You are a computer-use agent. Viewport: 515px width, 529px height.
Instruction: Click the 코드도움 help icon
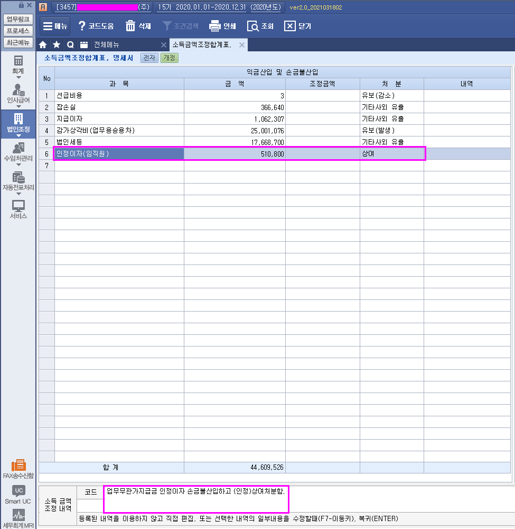tap(82, 26)
